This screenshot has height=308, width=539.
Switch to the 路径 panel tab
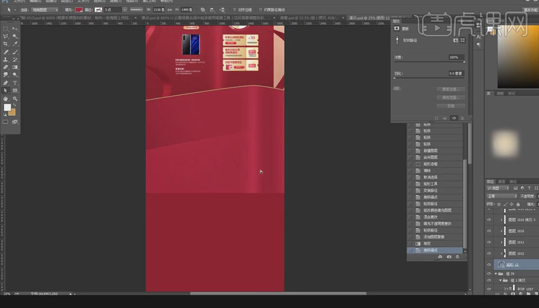pyautogui.click(x=513, y=181)
